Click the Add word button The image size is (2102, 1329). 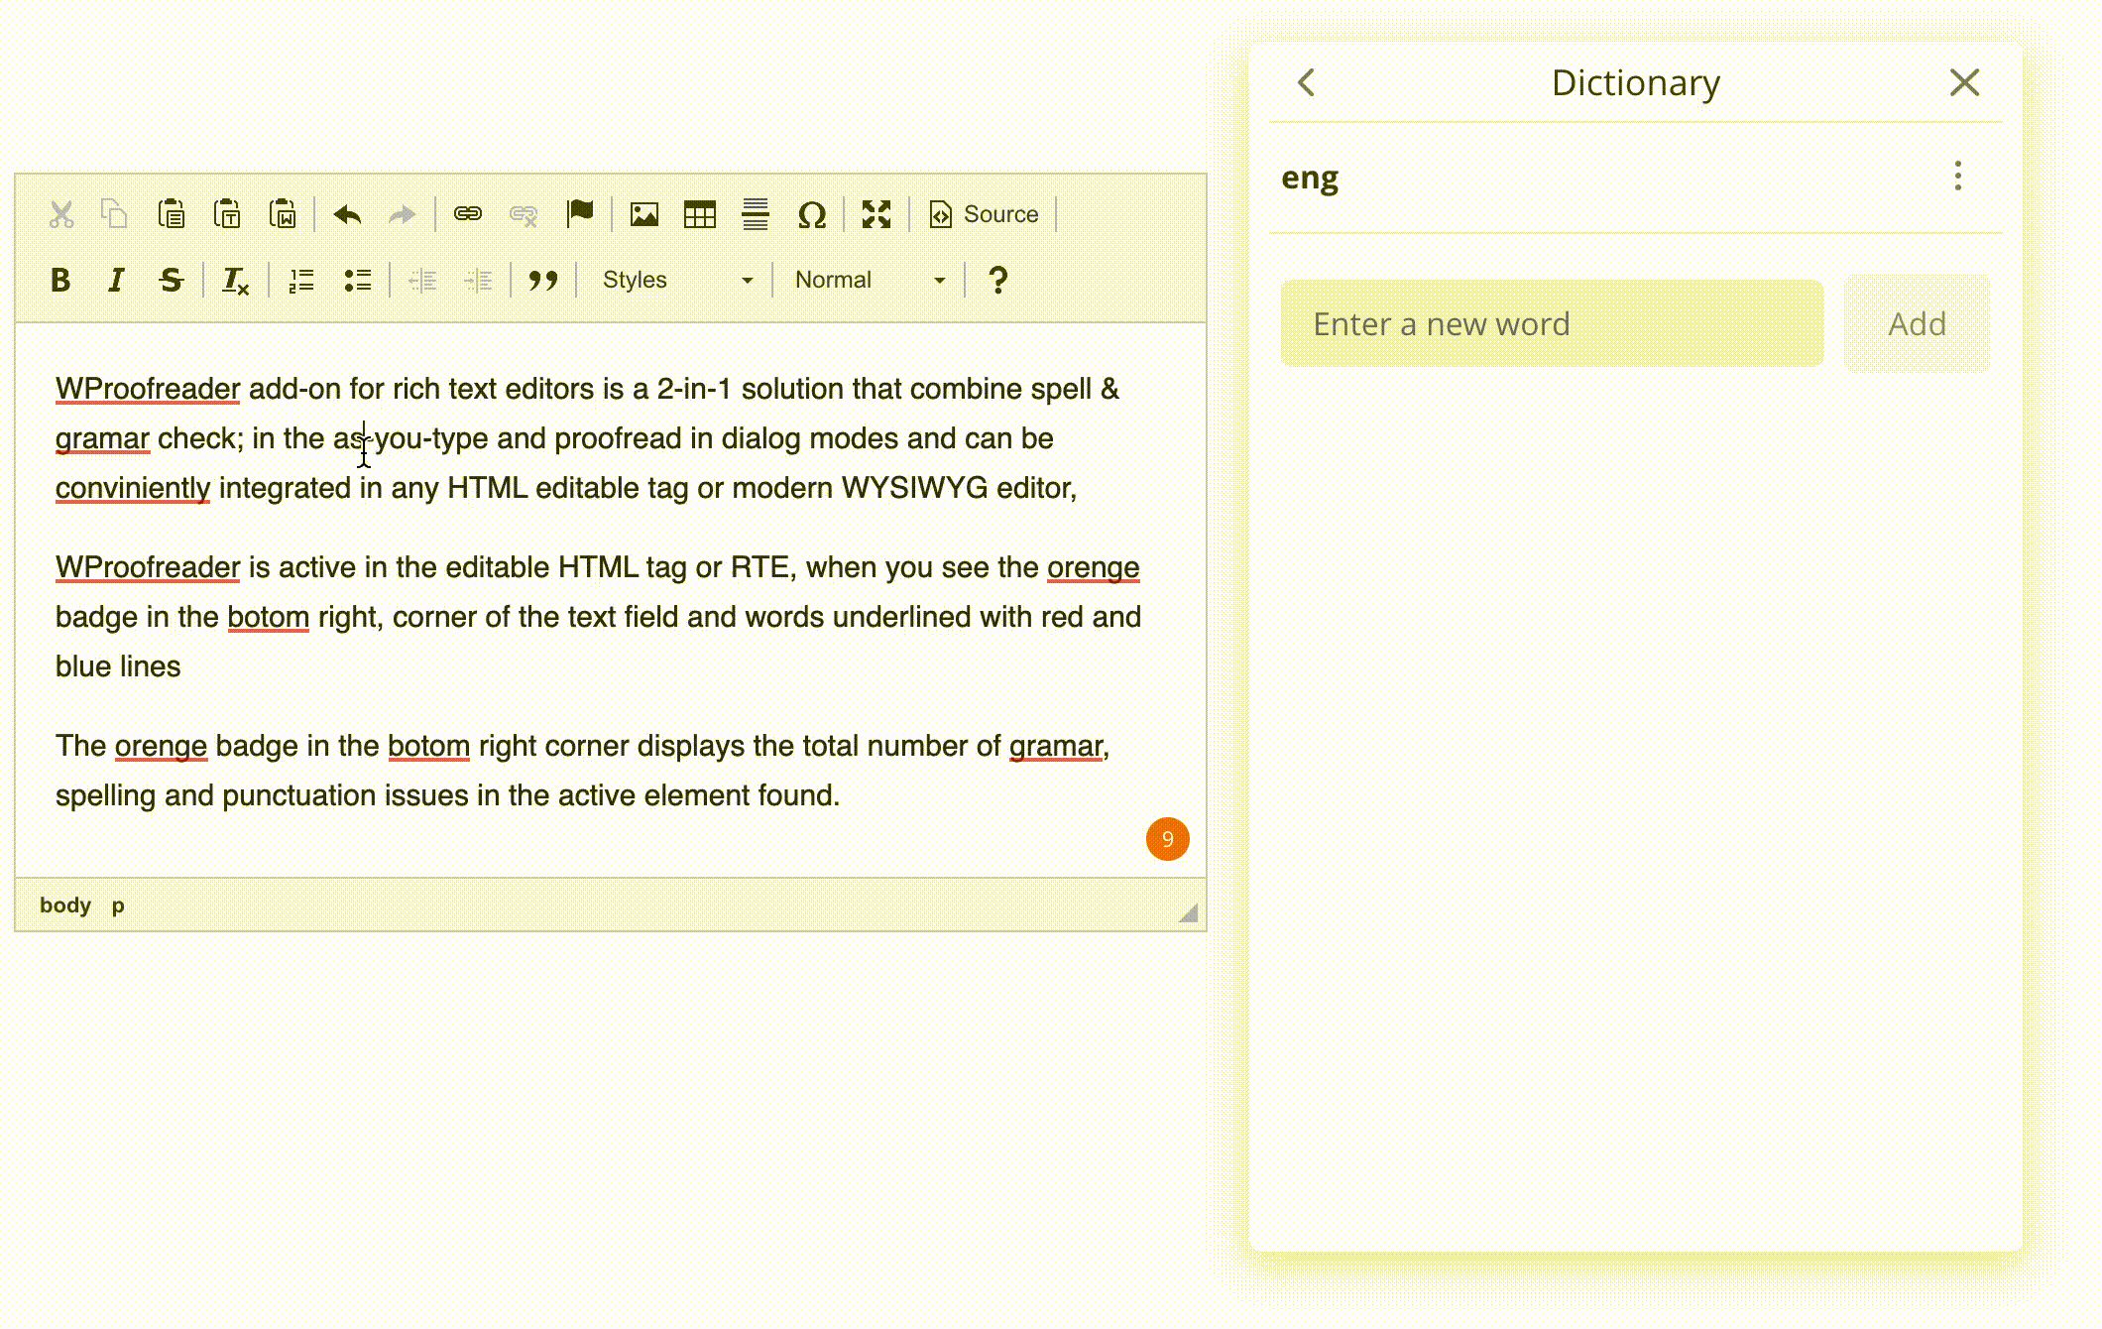click(x=1916, y=323)
